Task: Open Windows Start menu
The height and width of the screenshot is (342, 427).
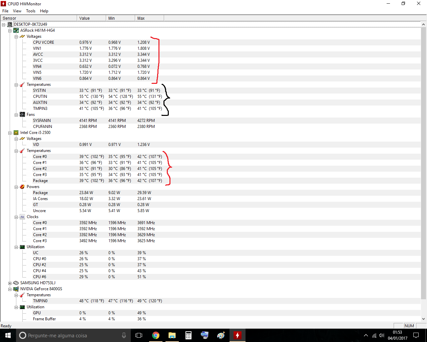Action: tap(8, 335)
